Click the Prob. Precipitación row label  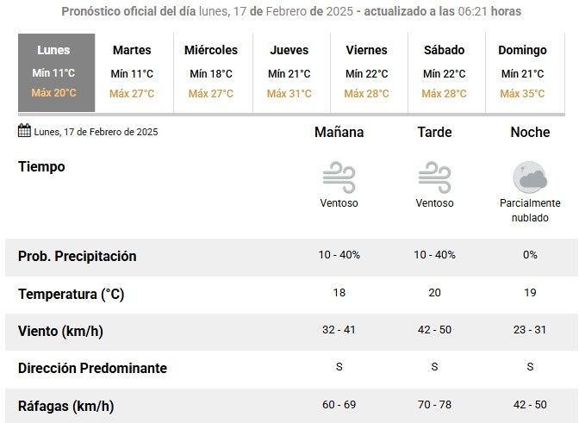[78, 256]
